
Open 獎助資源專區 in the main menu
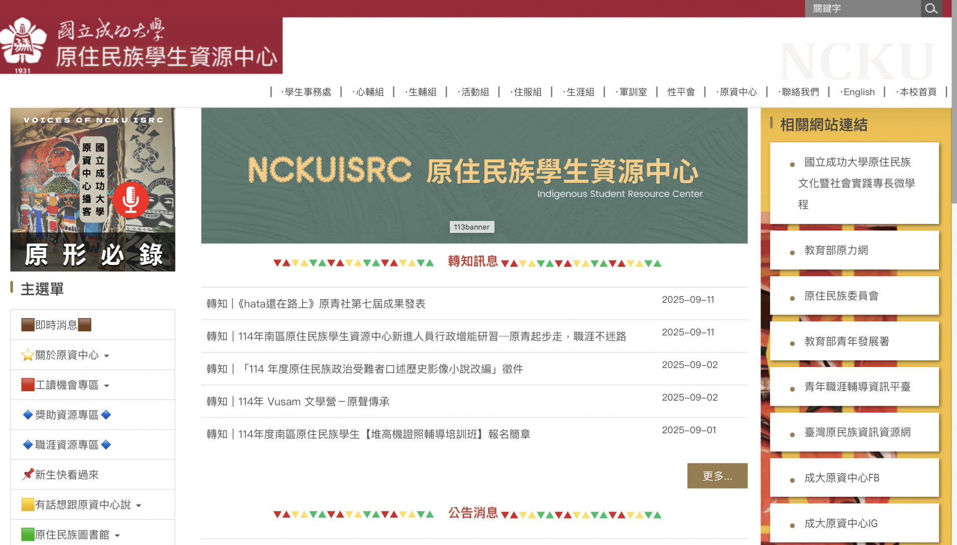coord(67,415)
